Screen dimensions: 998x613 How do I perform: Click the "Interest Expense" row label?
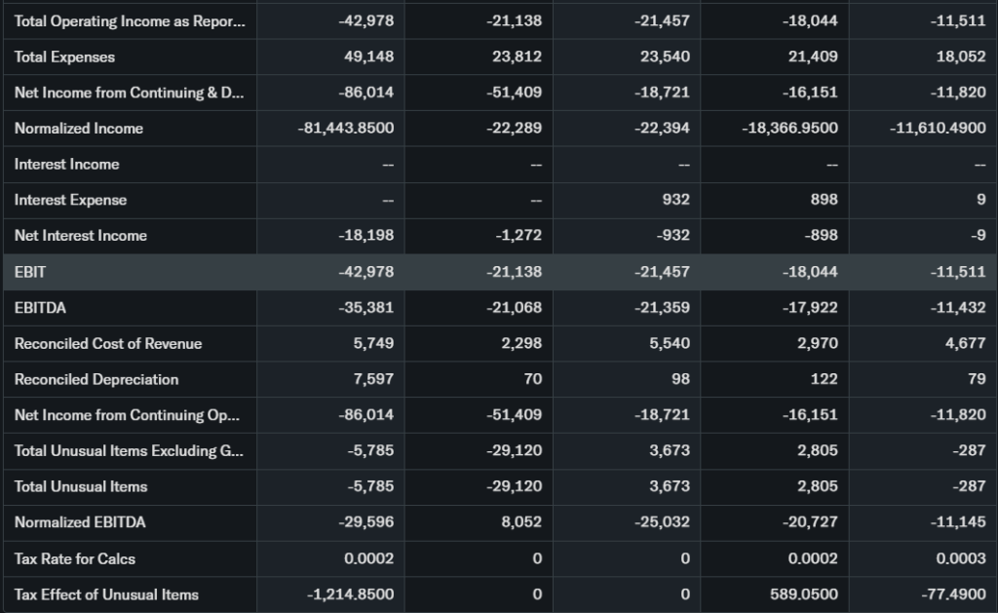pyautogui.click(x=70, y=200)
